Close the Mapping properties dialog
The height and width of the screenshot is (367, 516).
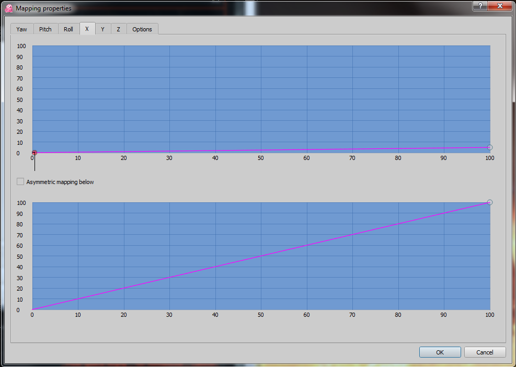point(500,6)
